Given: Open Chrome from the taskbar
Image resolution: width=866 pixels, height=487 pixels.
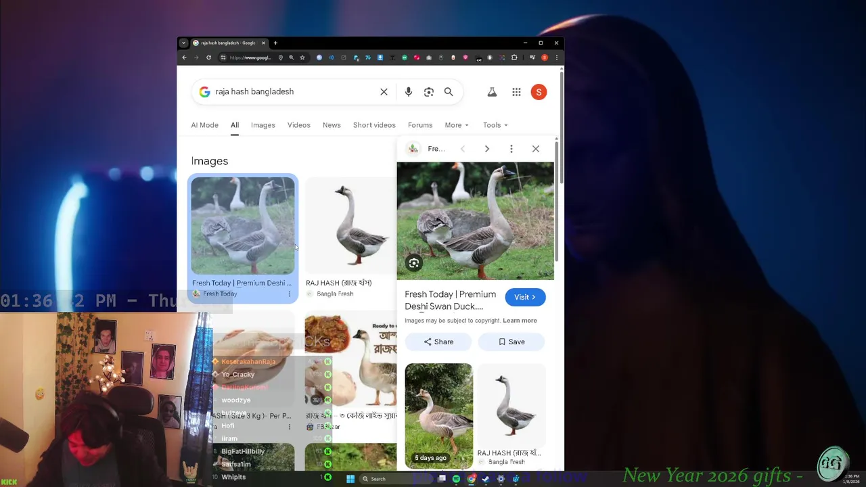Looking at the screenshot, I should click(x=472, y=479).
